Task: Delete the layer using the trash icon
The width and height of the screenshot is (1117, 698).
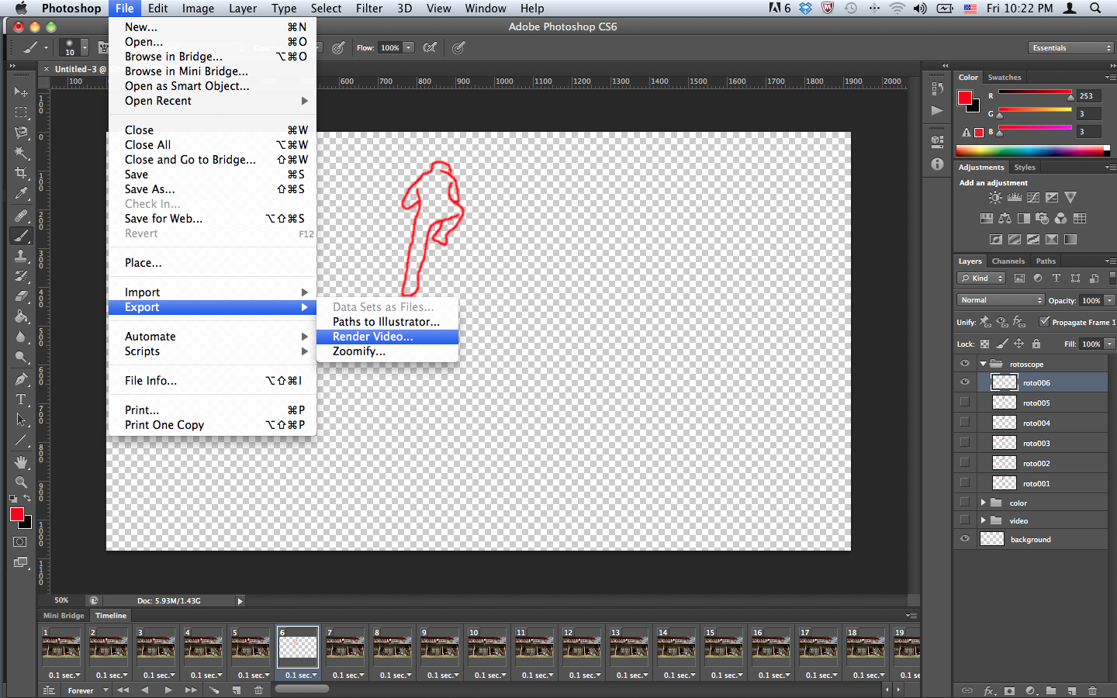Action: click(x=1092, y=690)
